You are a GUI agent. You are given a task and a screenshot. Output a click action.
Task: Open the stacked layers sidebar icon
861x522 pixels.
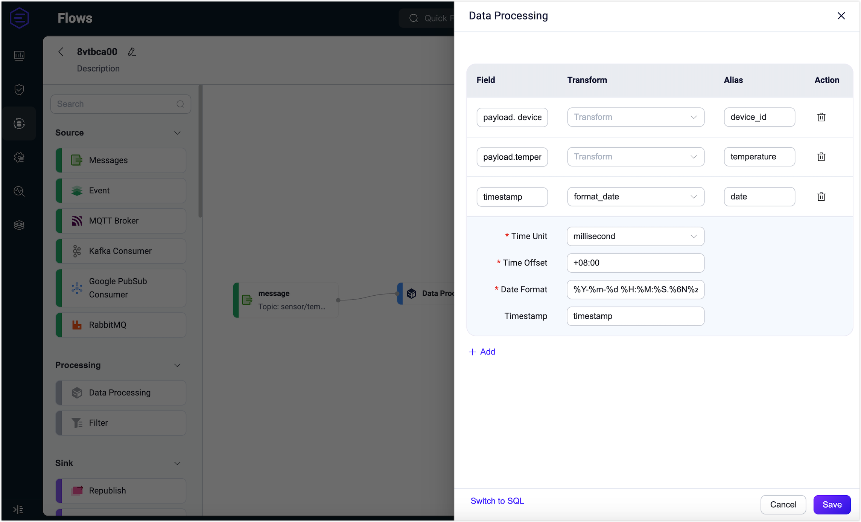coord(19,225)
